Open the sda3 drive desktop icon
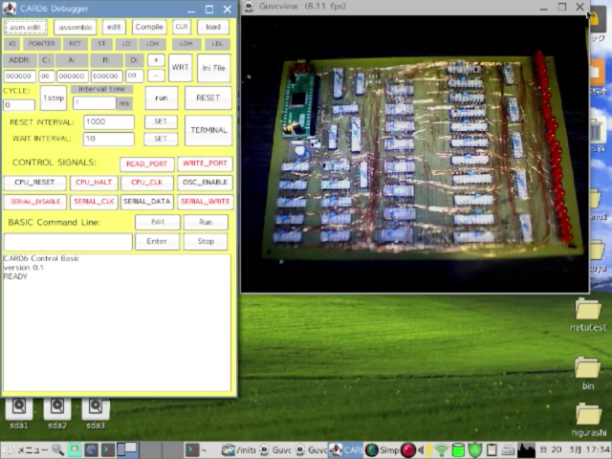The height and width of the screenshot is (459, 612). pyautogui.click(x=96, y=413)
